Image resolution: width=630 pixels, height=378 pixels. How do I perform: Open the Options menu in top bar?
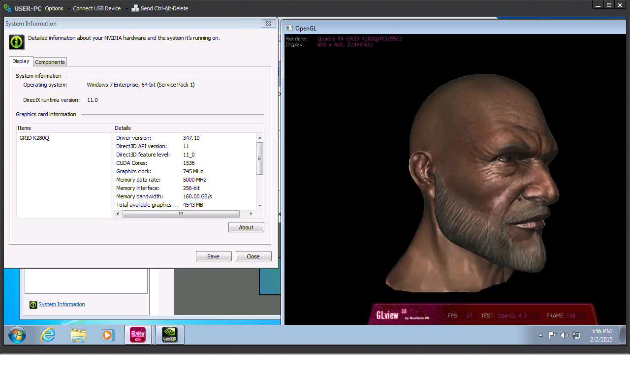click(x=54, y=8)
